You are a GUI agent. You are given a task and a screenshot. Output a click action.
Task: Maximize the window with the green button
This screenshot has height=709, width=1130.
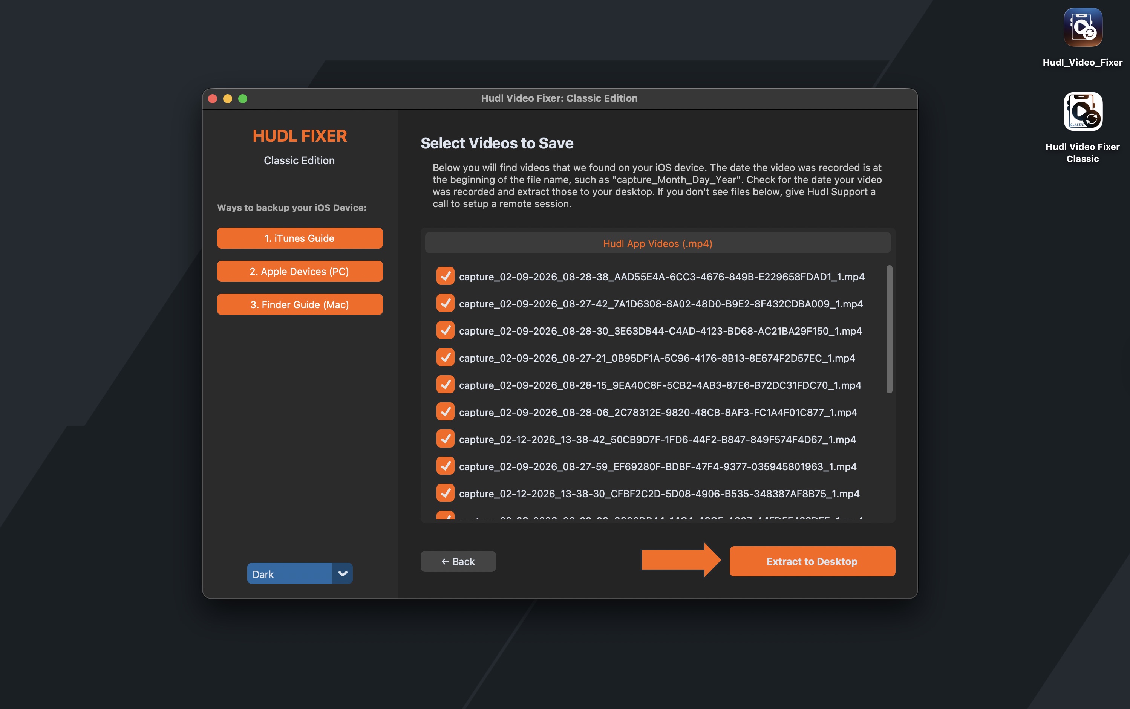(242, 98)
